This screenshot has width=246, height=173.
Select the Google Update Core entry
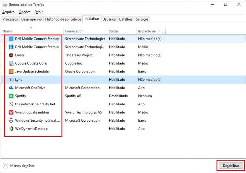click(31, 63)
